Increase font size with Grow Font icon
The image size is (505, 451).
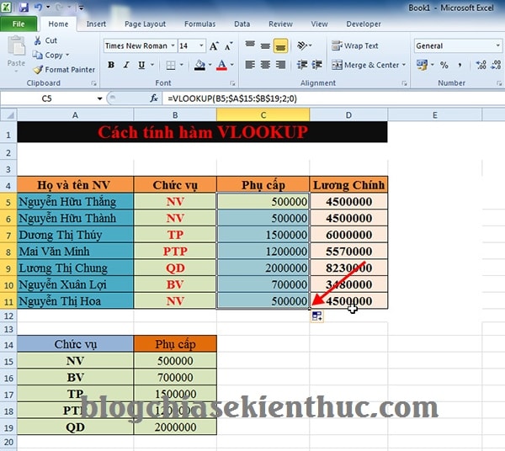coord(214,46)
